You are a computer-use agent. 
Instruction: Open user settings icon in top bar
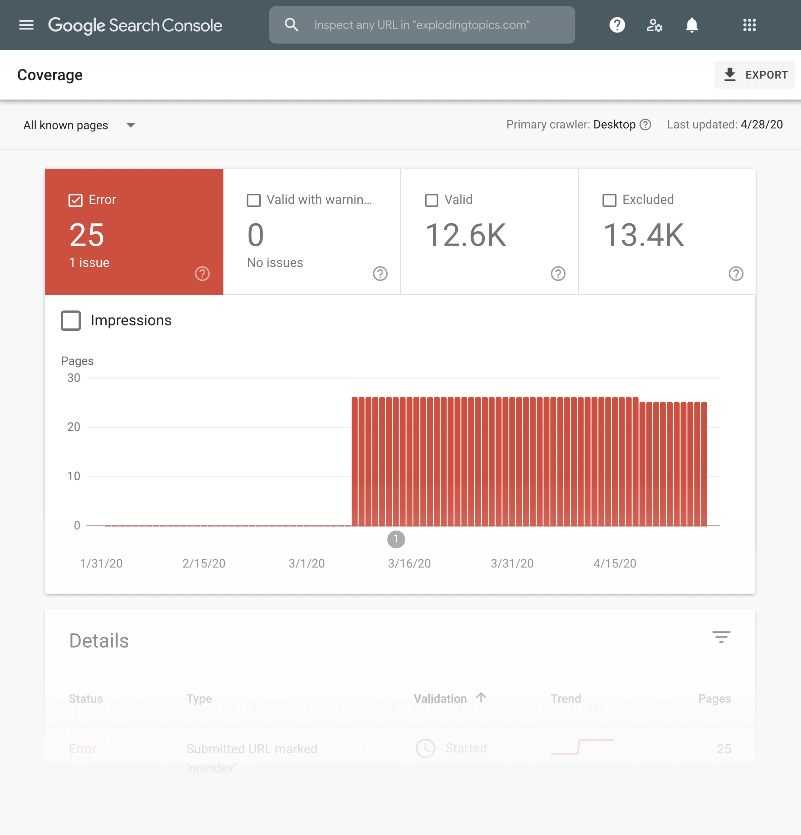tap(655, 25)
